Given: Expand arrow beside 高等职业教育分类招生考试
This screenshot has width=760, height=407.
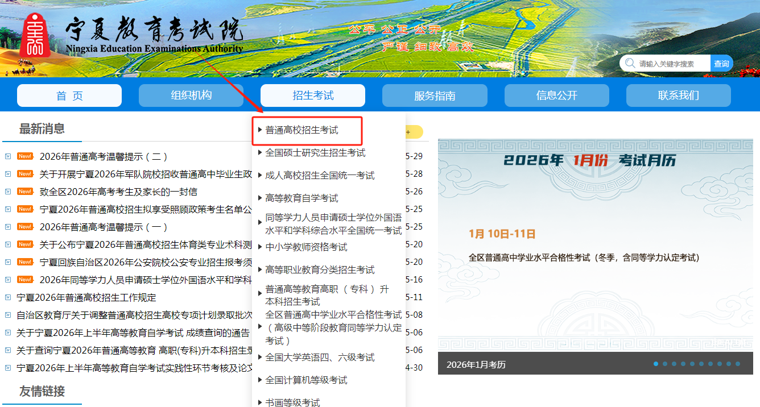Looking at the screenshot, I should [260, 269].
